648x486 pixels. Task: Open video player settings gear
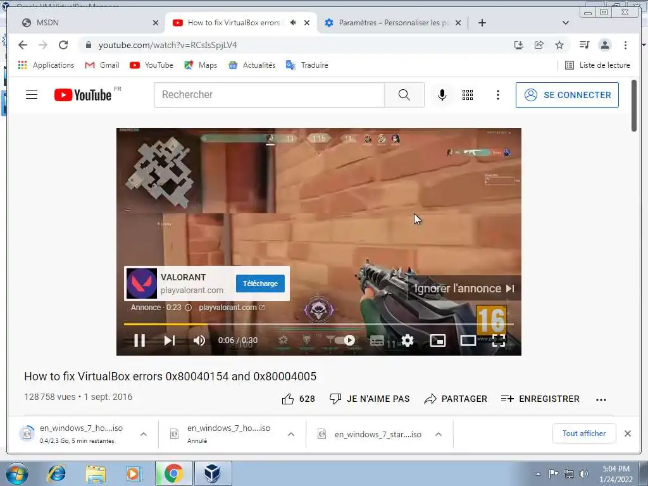pos(408,340)
